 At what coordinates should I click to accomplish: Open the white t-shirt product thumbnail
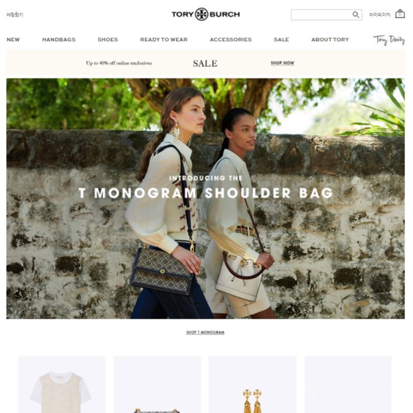point(62,384)
